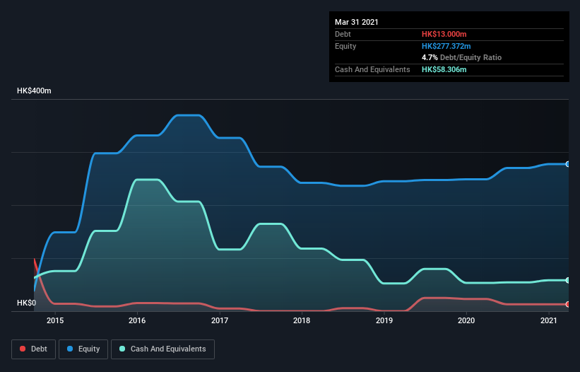
Task: Toggle the Equity legend button
Action: (x=83, y=349)
